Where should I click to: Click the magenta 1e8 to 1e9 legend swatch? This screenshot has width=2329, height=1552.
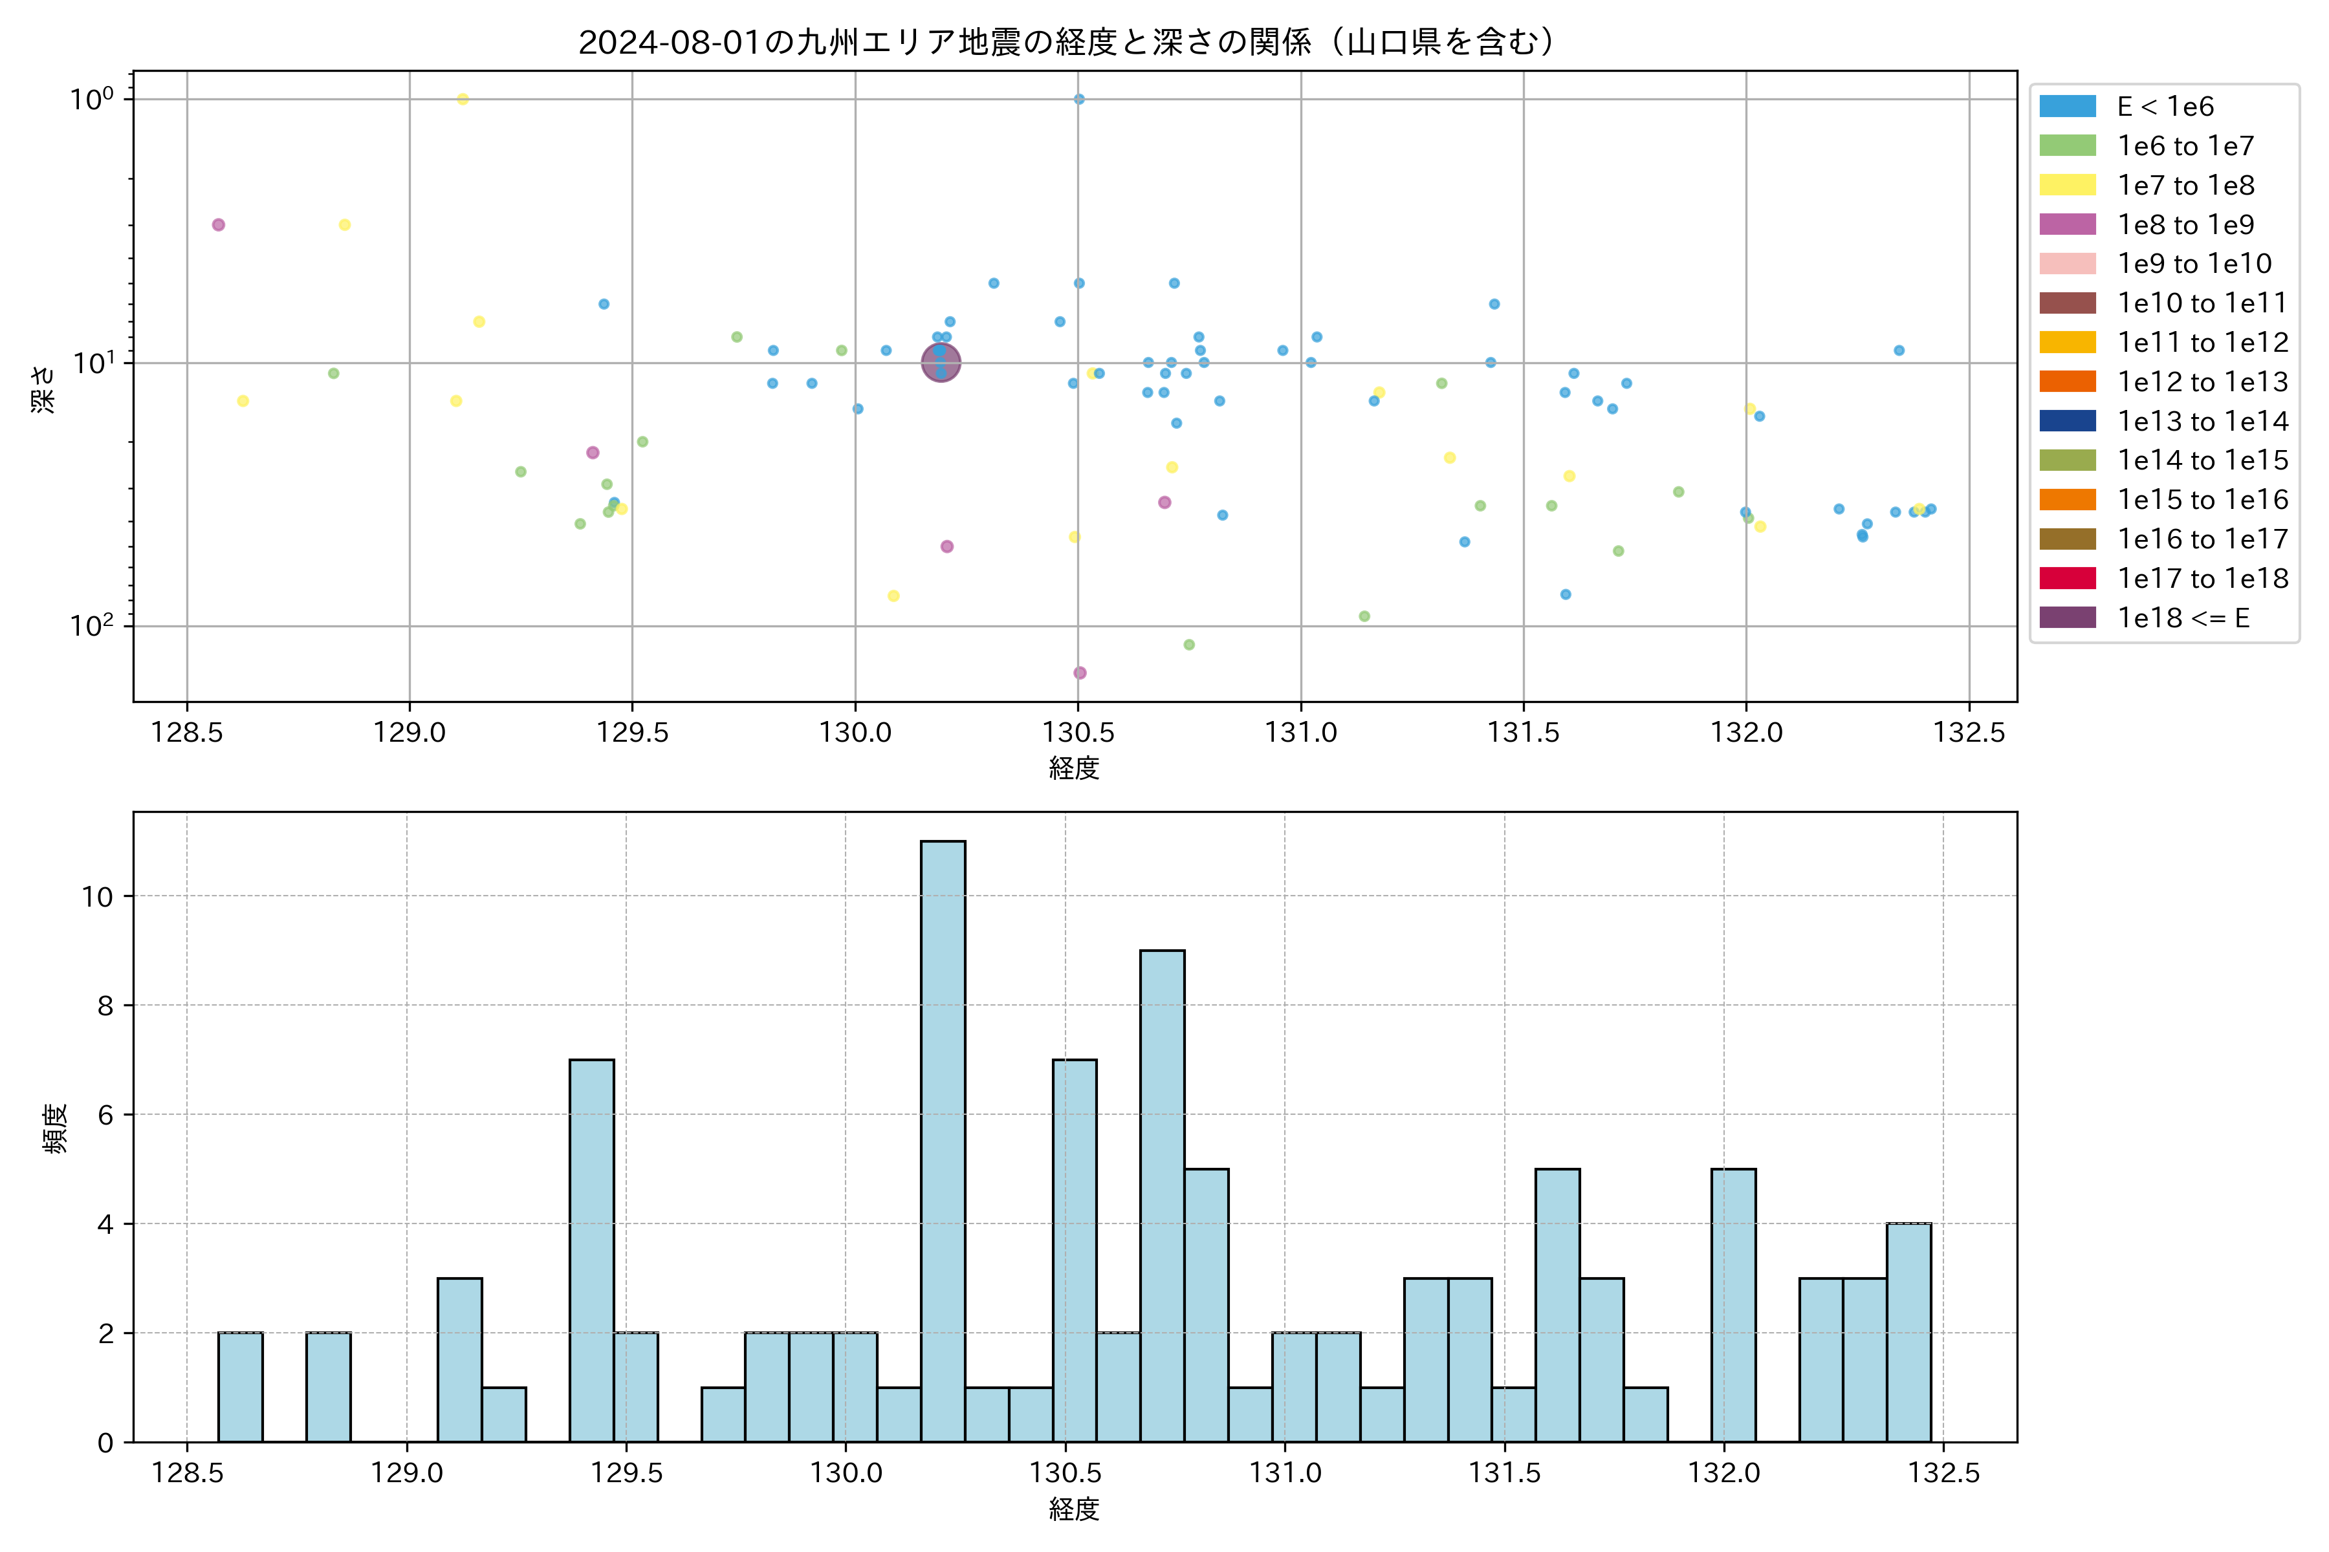pyautogui.click(x=2066, y=224)
